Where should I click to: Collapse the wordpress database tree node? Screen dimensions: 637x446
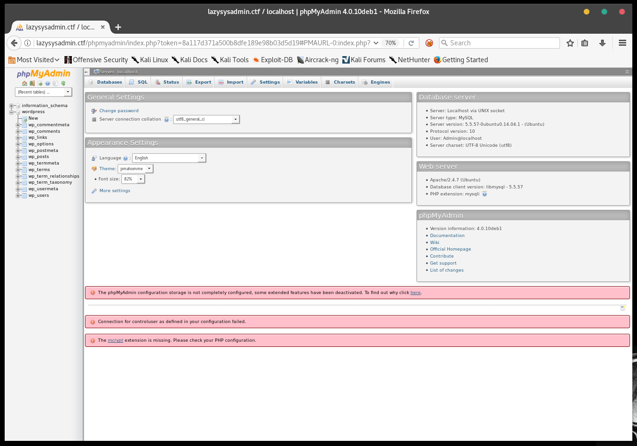(12, 112)
